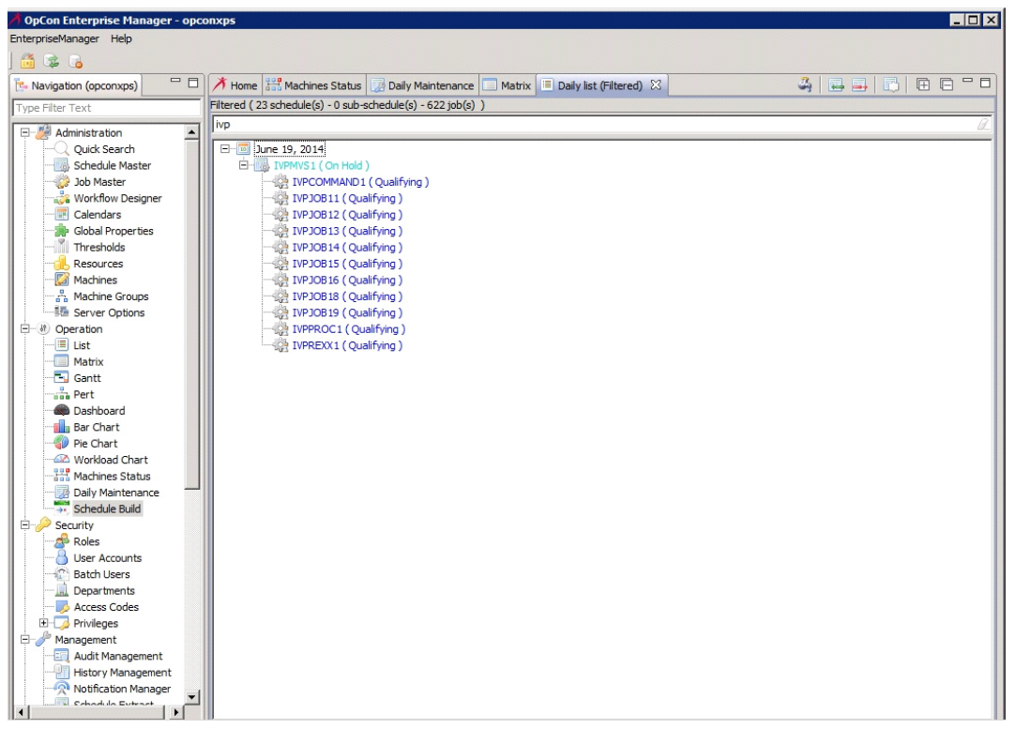Open Notification Manager

point(122,689)
